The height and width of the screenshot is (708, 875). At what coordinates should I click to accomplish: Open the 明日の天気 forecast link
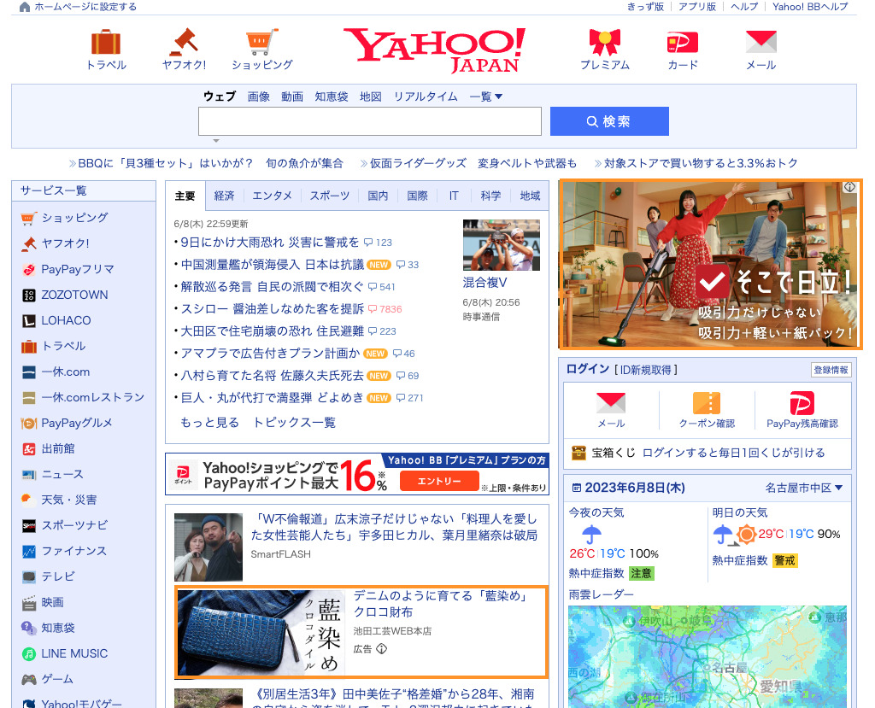[x=740, y=512]
